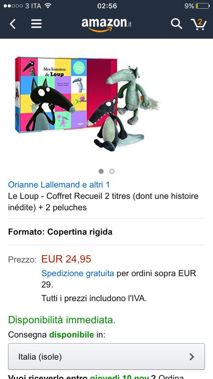This screenshot has height=379, width=213.
Task: Tap the signal strength dots
Action: click(x=13, y=6)
